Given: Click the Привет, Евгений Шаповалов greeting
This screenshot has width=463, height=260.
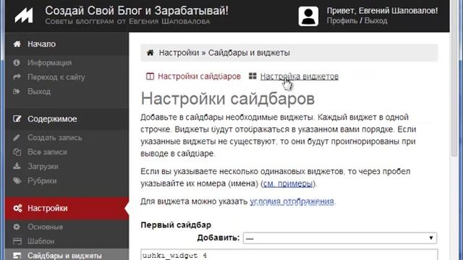Looking at the screenshot, I should coord(382,11).
